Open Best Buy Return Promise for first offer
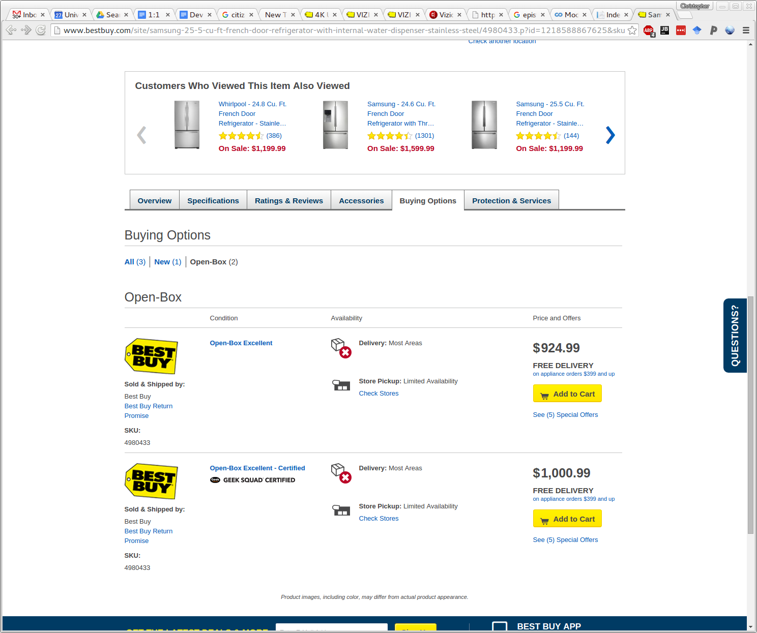The image size is (757, 633). (149, 411)
